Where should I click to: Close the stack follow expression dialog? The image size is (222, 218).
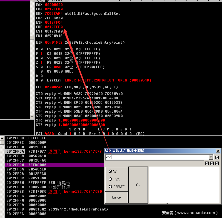[218, 151]
